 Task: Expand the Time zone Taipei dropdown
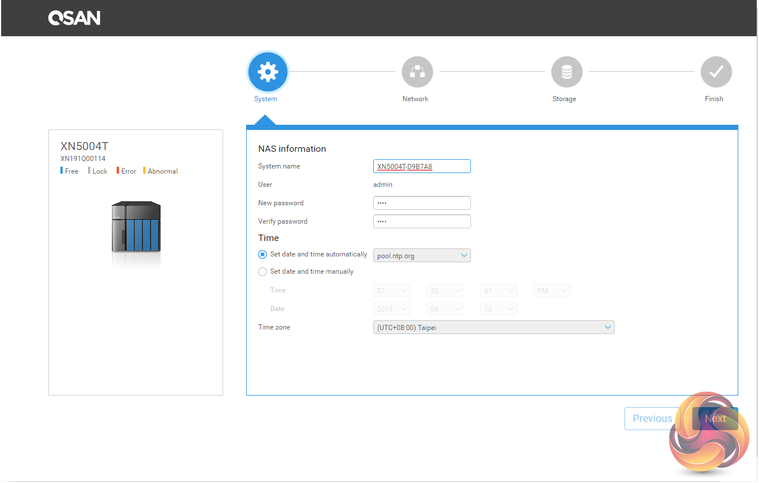493,327
